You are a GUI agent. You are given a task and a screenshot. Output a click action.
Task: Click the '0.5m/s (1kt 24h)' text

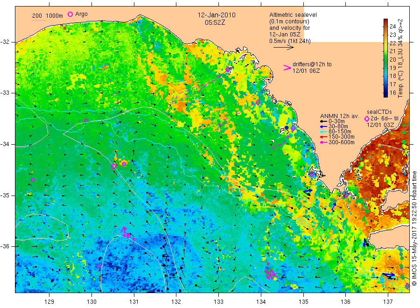click(290, 41)
